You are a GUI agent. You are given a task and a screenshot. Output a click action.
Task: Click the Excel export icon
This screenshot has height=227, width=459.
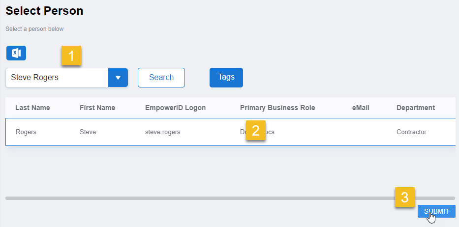click(x=16, y=53)
